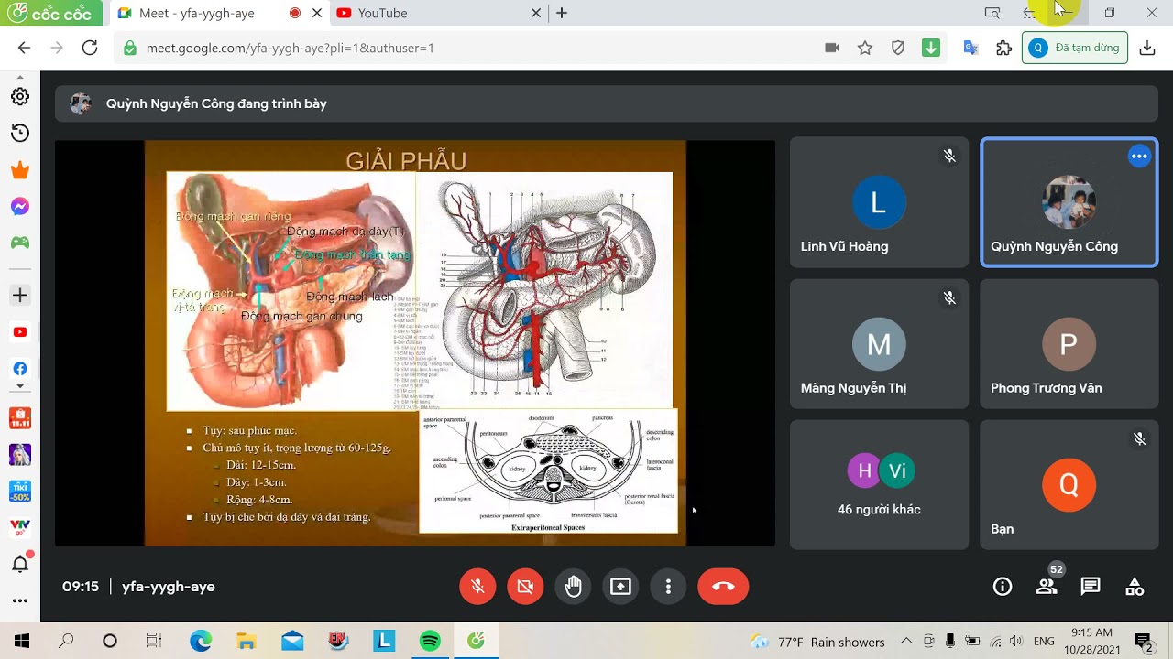Click the green download arrow extension
Image resolution: width=1173 pixels, height=659 pixels.
point(931,48)
